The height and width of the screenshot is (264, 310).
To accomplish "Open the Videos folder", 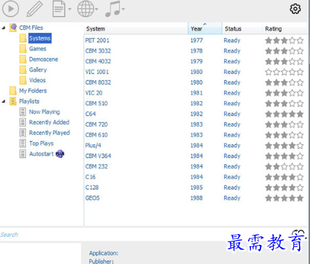I will tap(37, 80).
